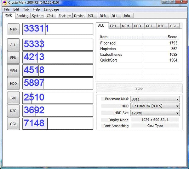Open the Edit menu
Image resolution: width=189 pixels, height=169 pixels.
[16, 9]
